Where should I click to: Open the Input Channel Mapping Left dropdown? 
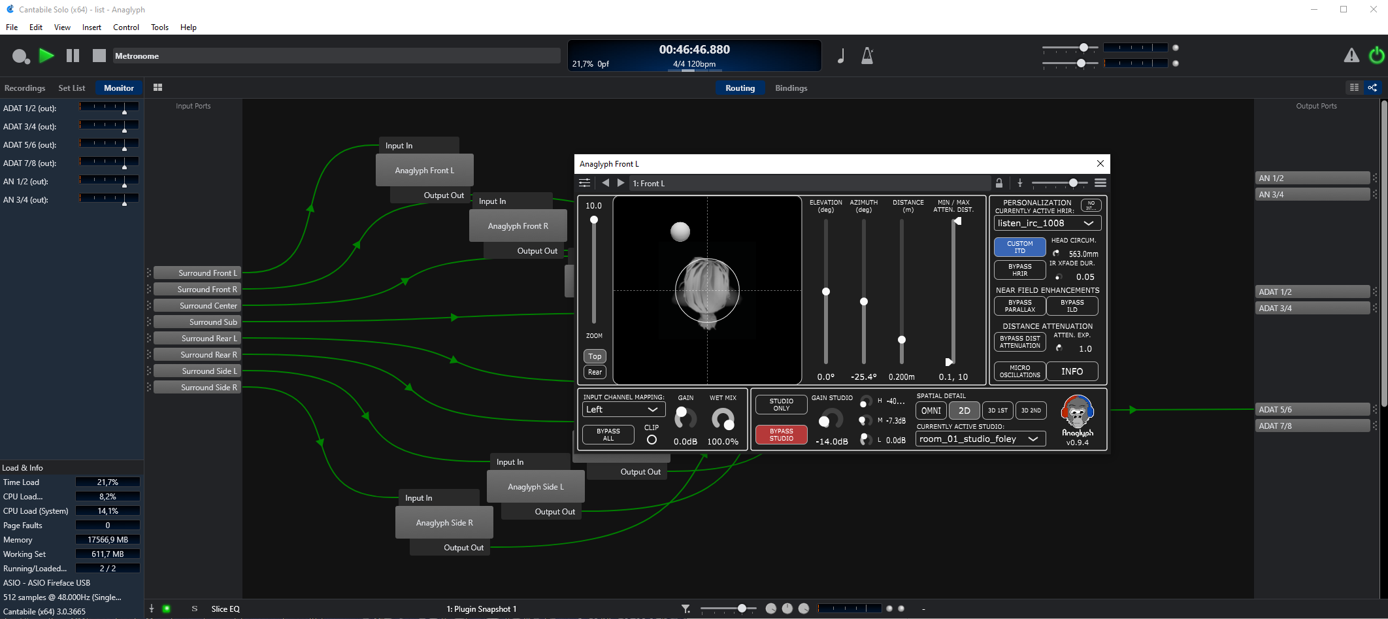[x=623, y=409]
